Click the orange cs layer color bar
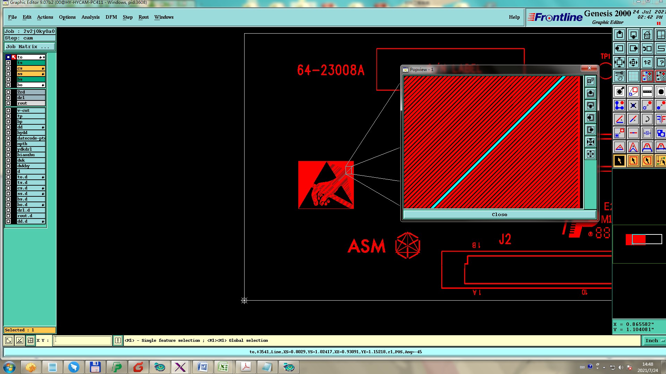The width and height of the screenshot is (666, 374). point(31,68)
